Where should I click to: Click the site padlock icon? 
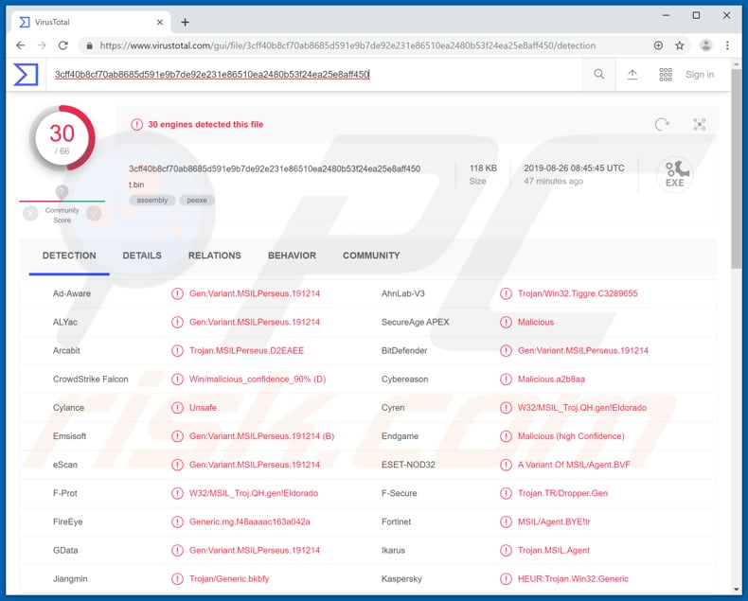coord(89,45)
